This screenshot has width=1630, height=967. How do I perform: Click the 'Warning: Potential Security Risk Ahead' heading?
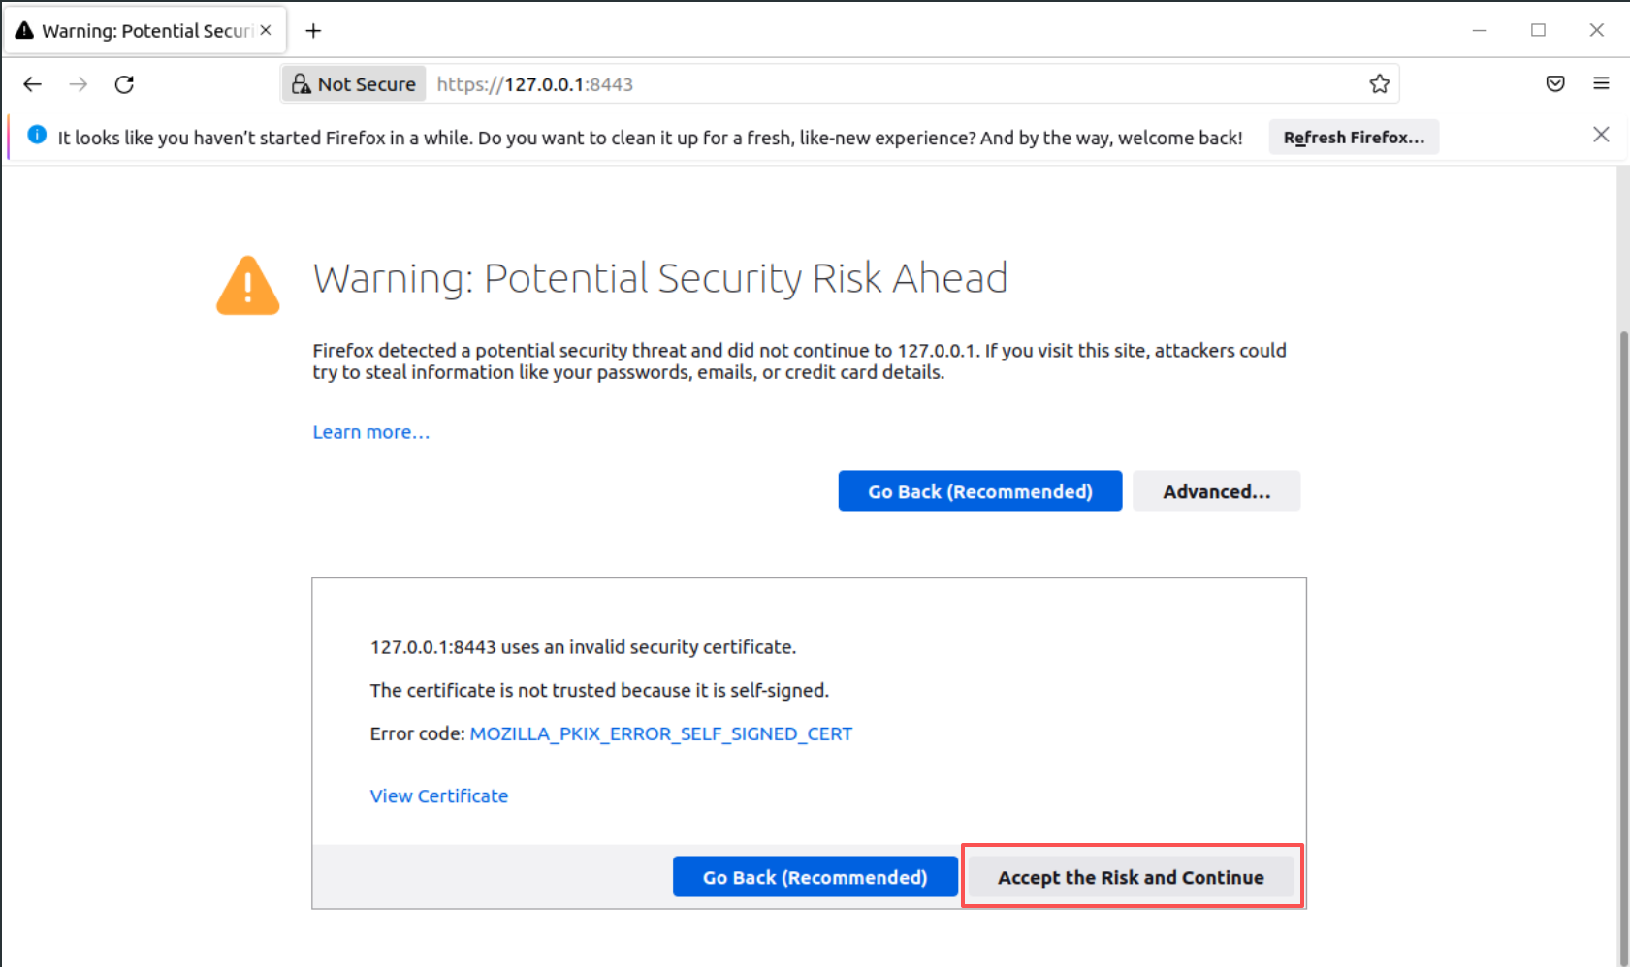coord(660,278)
